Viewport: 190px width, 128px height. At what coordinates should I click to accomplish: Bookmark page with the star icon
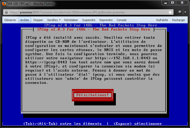point(170,12)
